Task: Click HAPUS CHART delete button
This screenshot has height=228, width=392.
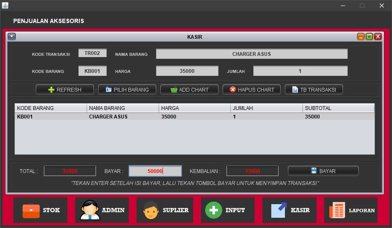Action: point(251,89)
